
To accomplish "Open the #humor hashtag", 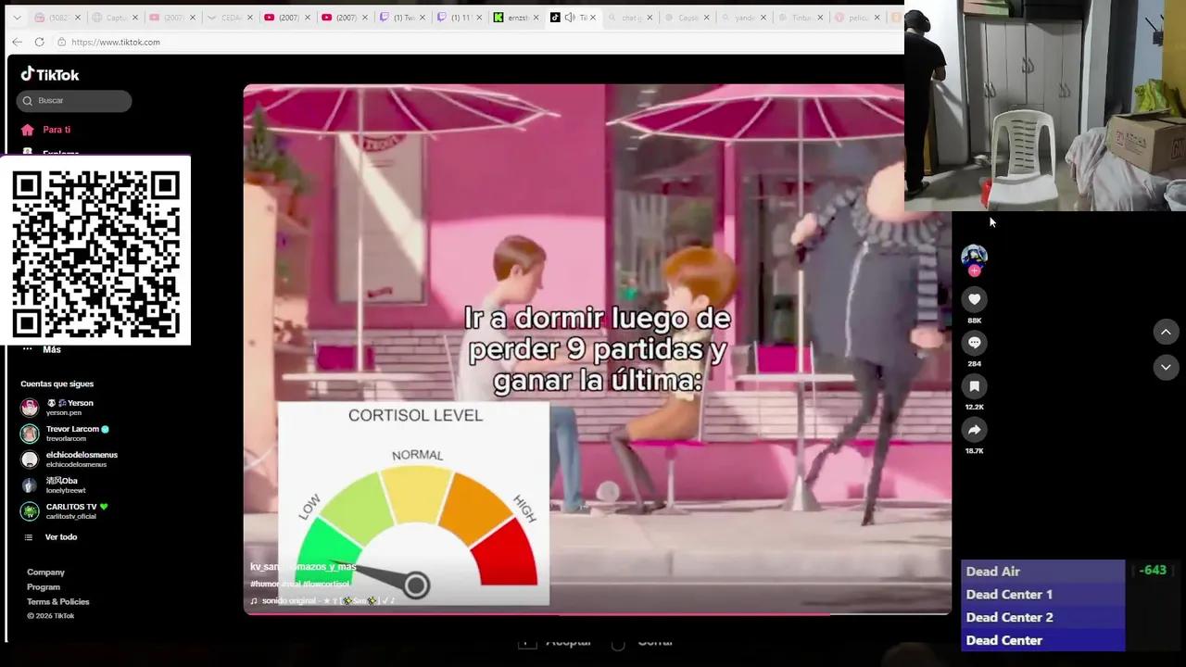I will 264,584.
